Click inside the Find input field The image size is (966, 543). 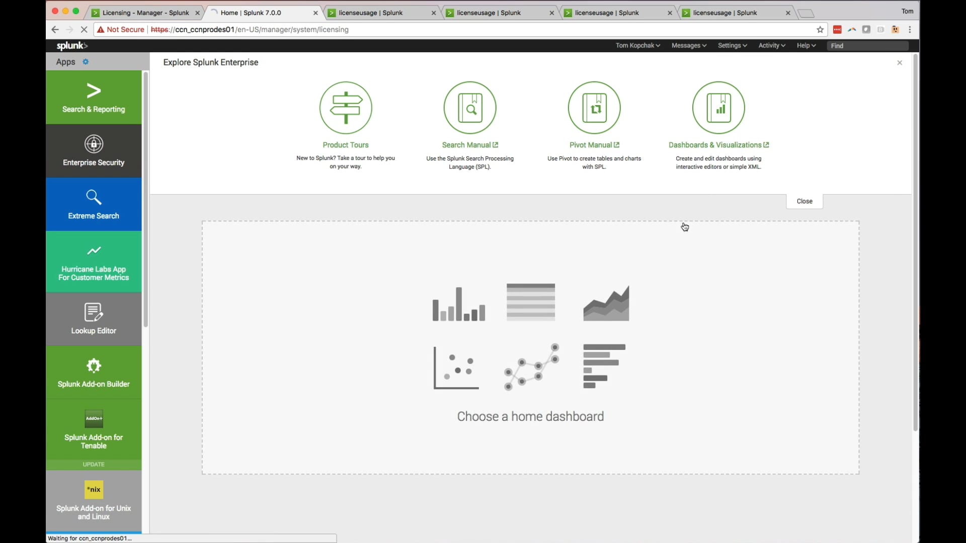click(867, 45)
